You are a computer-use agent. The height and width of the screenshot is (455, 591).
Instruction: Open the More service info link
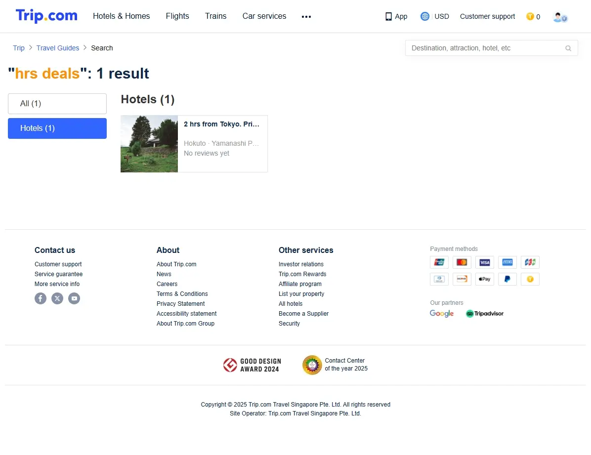57,284
